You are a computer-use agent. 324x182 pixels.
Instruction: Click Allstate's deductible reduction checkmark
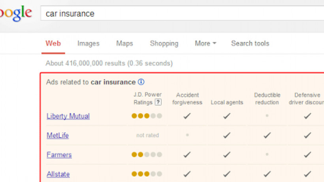click(x=267, y=174)
